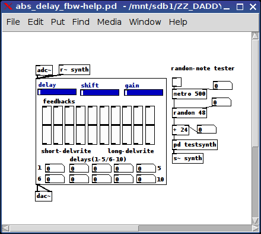Viewport: 261px width, 234px height.
Task: Click number box beside + 24
Action: 206,129
